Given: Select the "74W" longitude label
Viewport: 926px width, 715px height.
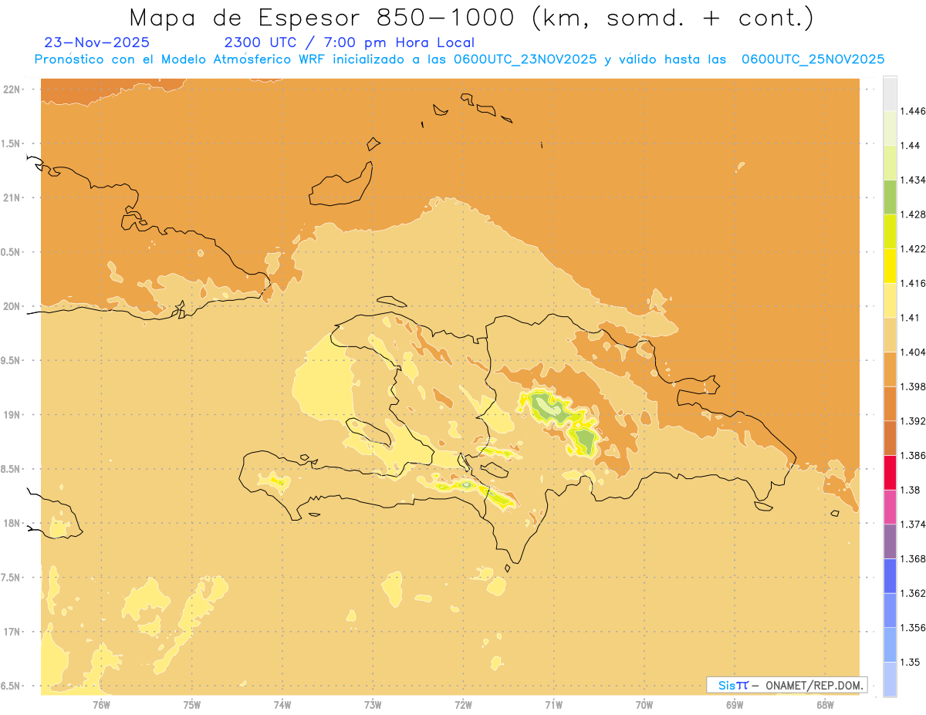Looking at the screenshot, I should [282, 704].
